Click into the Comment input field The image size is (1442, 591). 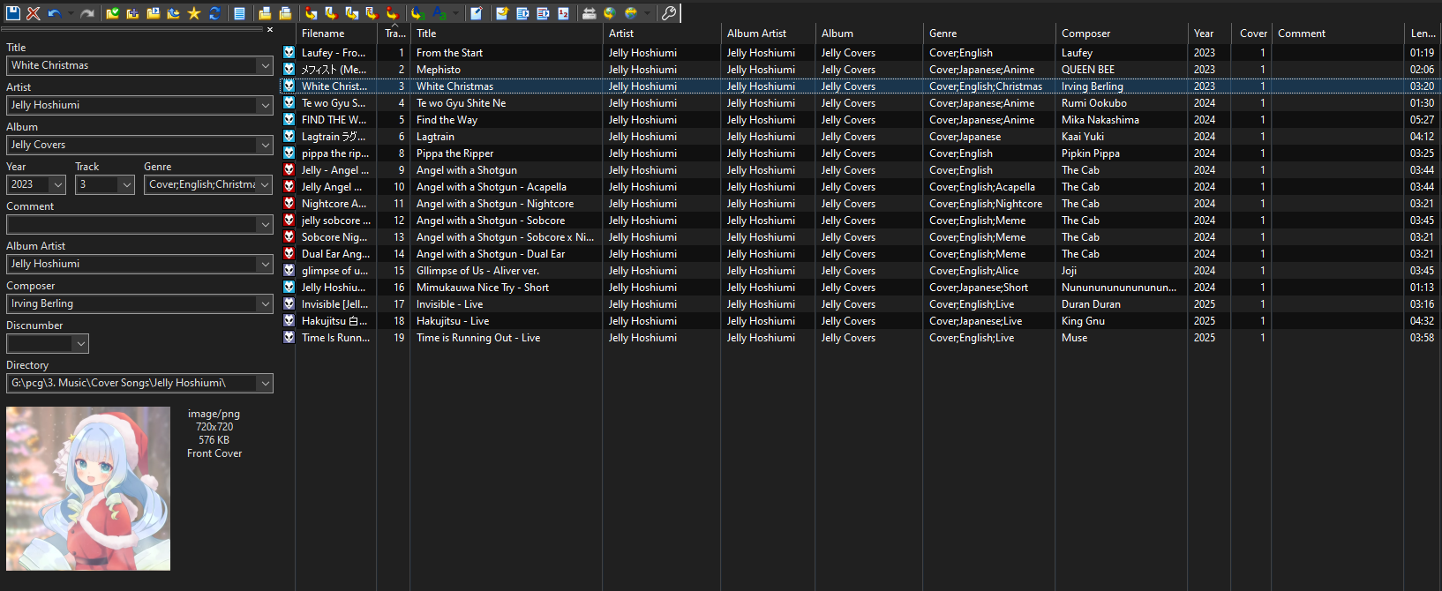coord(132,224)
